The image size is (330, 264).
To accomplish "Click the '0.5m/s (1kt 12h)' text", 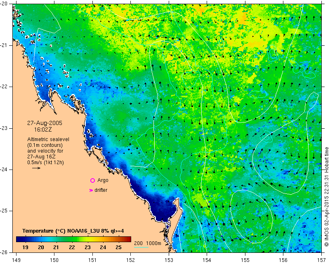I will coord(45,163).
